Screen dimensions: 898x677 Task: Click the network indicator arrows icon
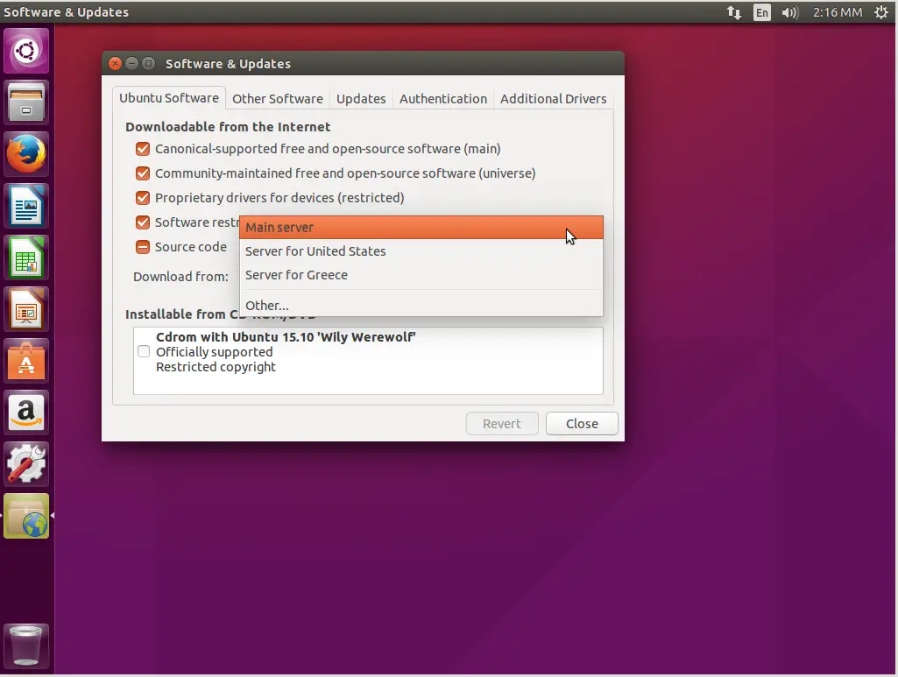(733, 12)
